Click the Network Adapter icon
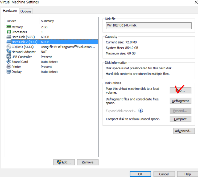 click(x=9, y=52)
